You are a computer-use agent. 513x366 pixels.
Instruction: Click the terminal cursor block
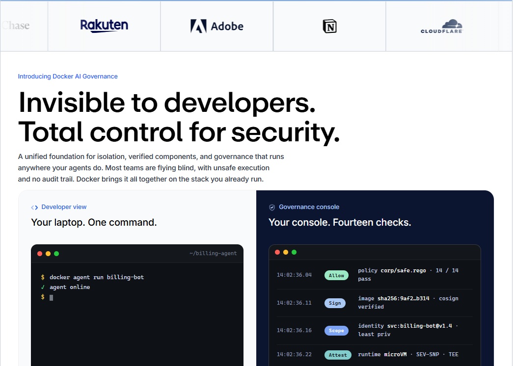pos(51,298)
